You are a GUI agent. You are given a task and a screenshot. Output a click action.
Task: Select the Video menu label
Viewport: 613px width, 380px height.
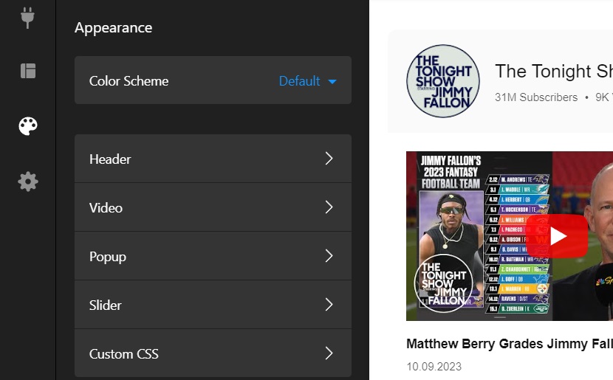click(106, 207)
